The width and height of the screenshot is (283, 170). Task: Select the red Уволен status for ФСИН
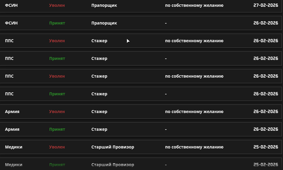pyautogui.click(x=57, y=5)
